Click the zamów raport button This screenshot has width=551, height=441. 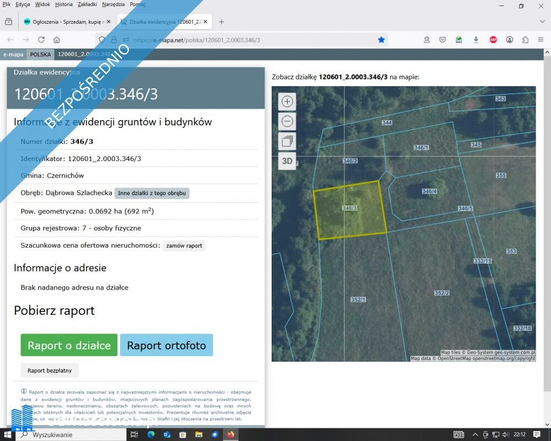tap(184, 246)
